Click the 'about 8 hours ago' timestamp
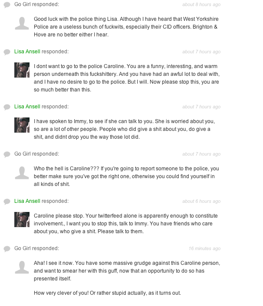 tap(201, 5)
